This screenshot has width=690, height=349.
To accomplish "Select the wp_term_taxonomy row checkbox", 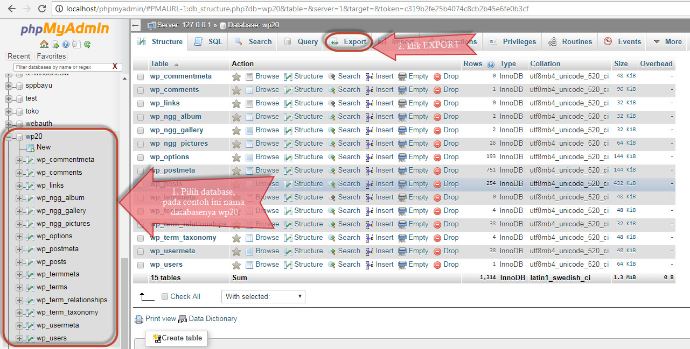I will pyautogui.click(x=141, y=238).
